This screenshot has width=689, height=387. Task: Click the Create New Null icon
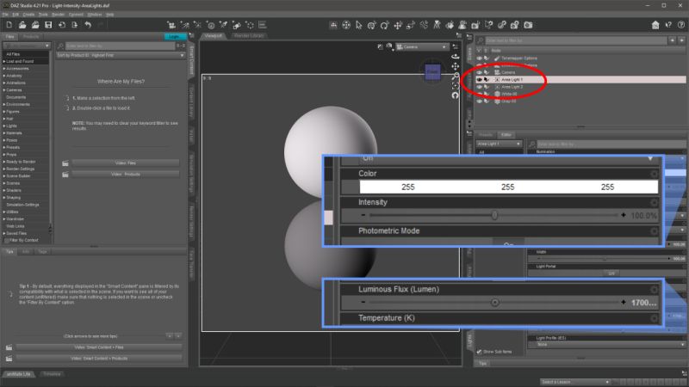tap(250, 25)
